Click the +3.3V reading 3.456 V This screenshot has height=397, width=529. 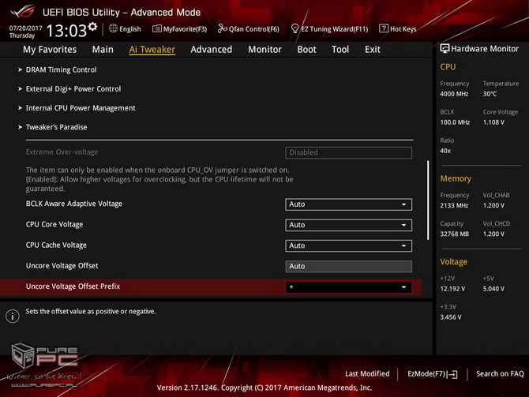[451, 317]
